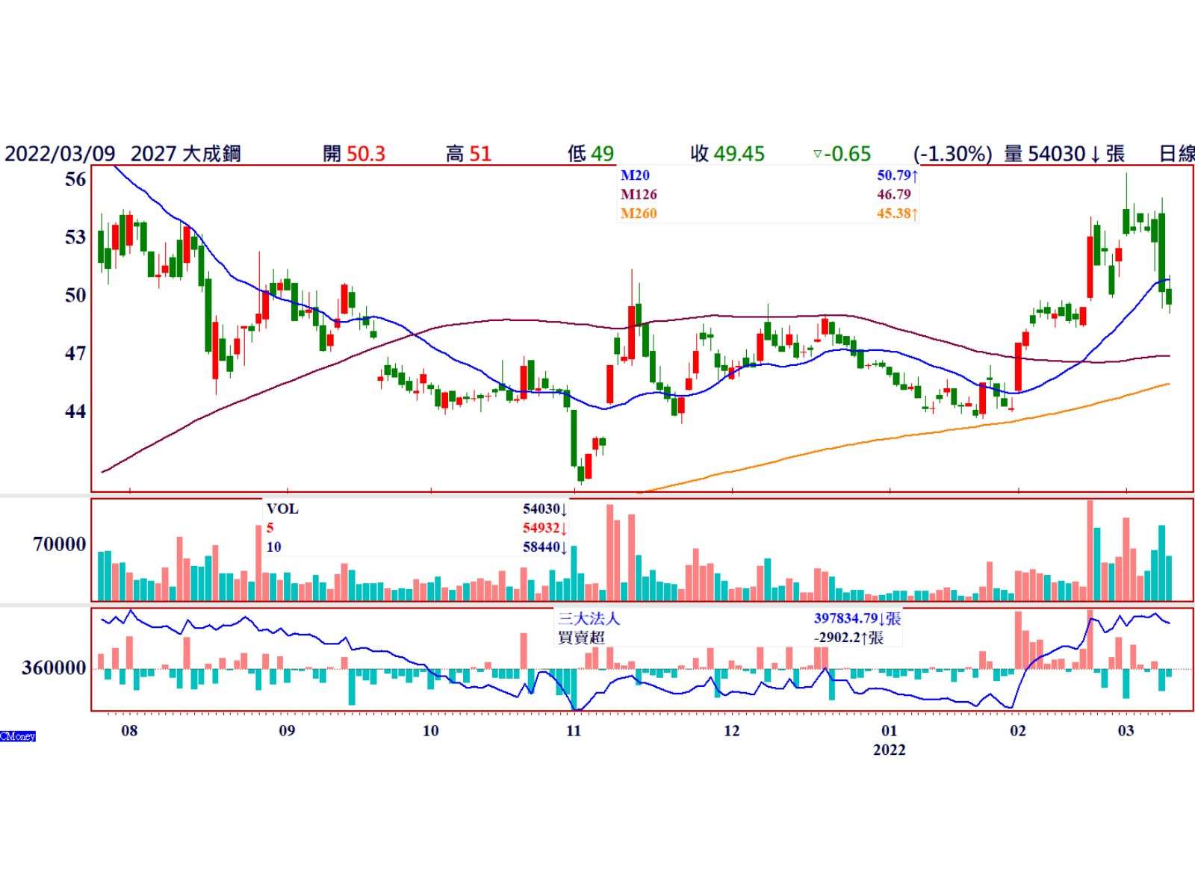The height and width of the screenshot is (896, 1195).
Task: Click the down-triangle price change indicator
Action: click(x=817, y=155)
